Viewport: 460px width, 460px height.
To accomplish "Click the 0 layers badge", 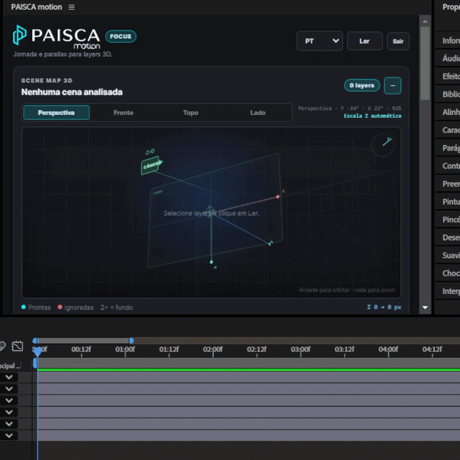I will pyautogui.click(x=362, y=85).
